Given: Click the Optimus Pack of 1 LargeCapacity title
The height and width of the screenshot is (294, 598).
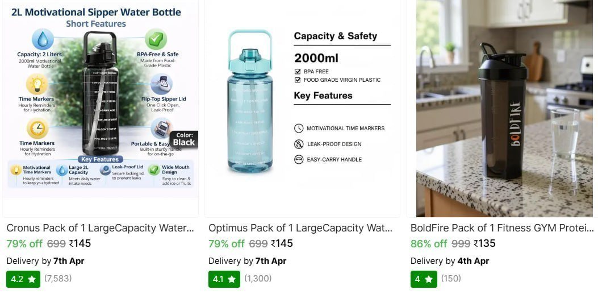Looking at the screenshot, I should tap(300, 228).
